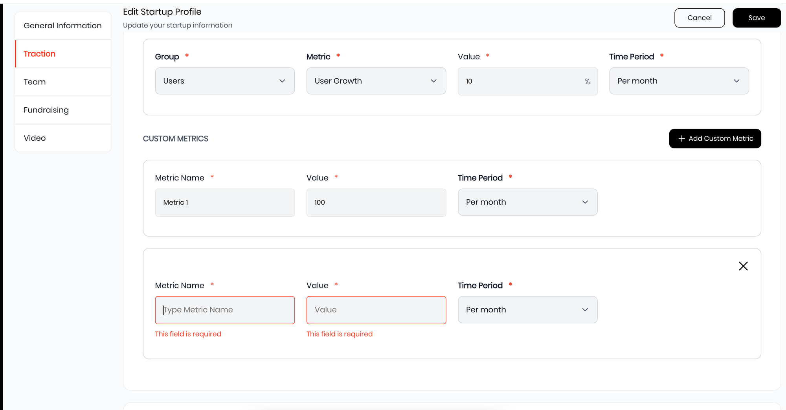Switch to General Information tab
Image resolution: width=786 pixels, height=410 pixels.
(x=63, y=26)
